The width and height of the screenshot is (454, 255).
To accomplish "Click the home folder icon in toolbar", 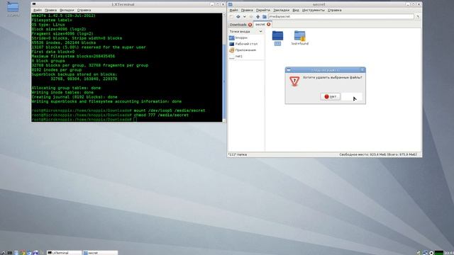I will point(265,17).
